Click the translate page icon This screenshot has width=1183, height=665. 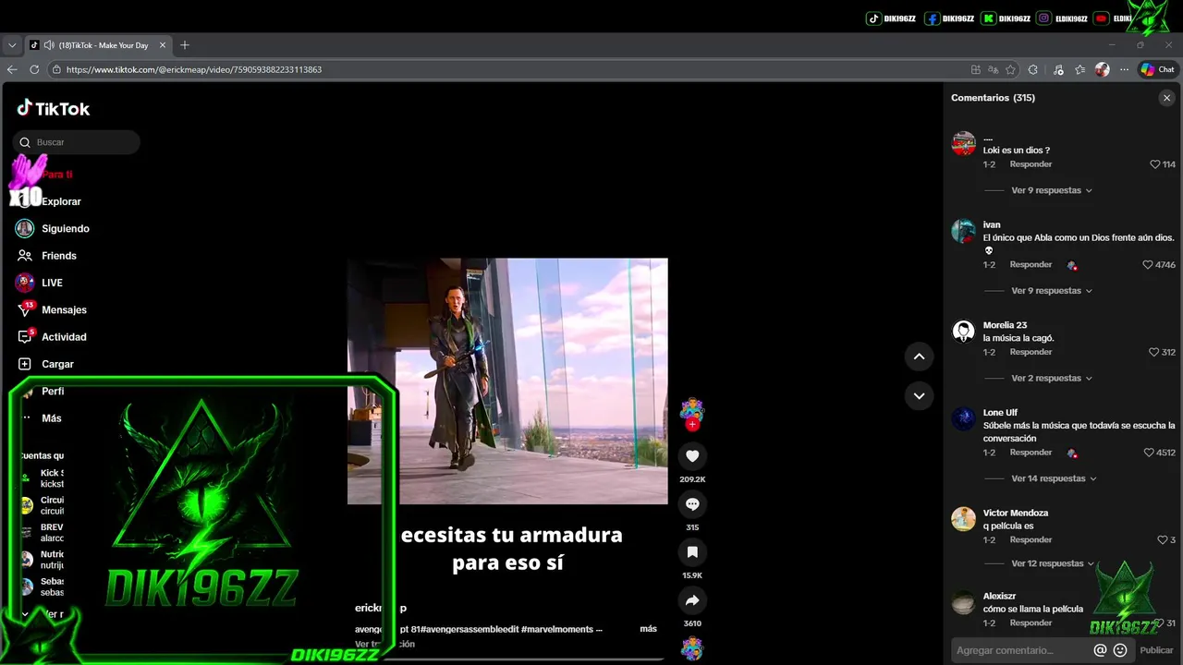[x=994, y=69]
